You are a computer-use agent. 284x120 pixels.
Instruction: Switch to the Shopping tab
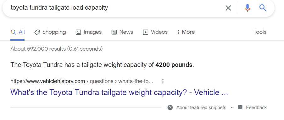50,32
